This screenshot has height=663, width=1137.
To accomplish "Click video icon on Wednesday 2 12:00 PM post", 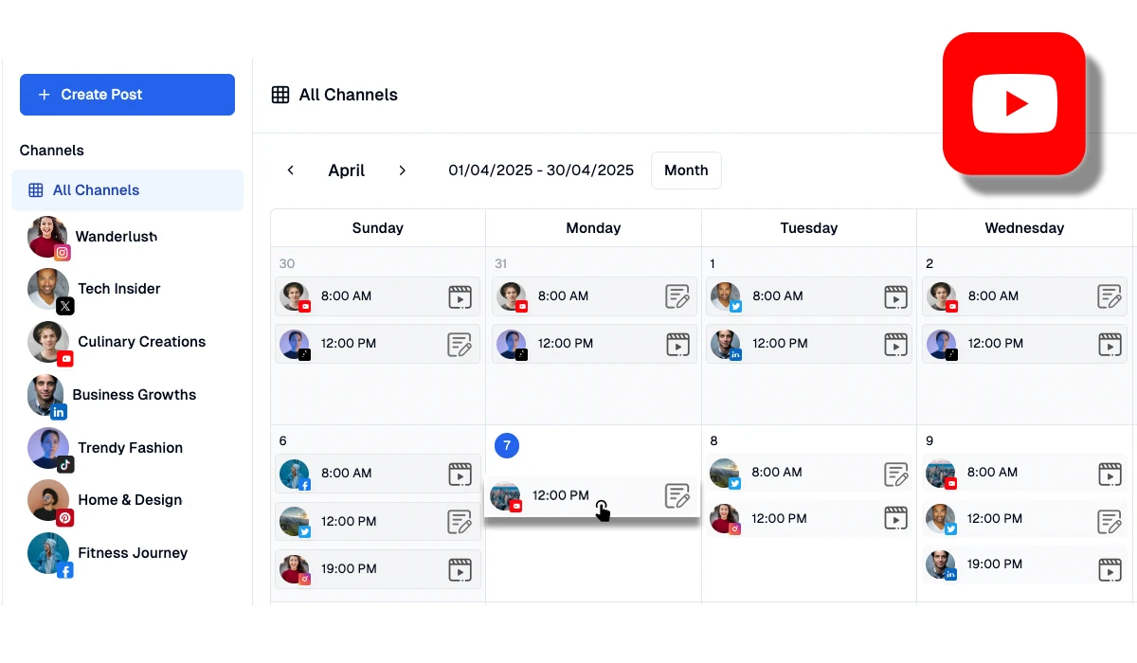I will pyautogui.click(x=1110, y=345).
